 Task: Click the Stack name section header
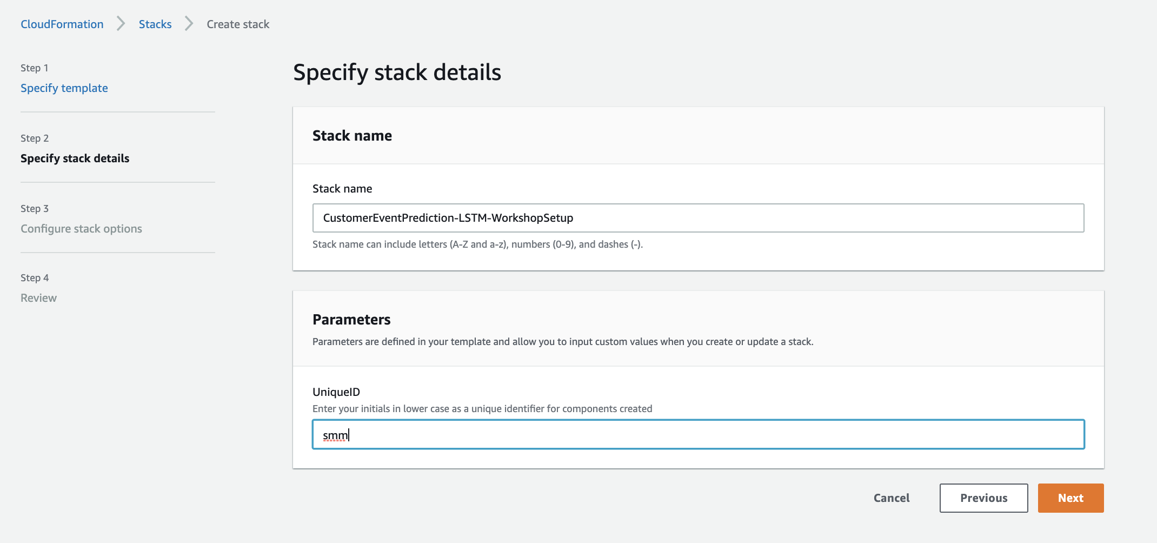352,136
